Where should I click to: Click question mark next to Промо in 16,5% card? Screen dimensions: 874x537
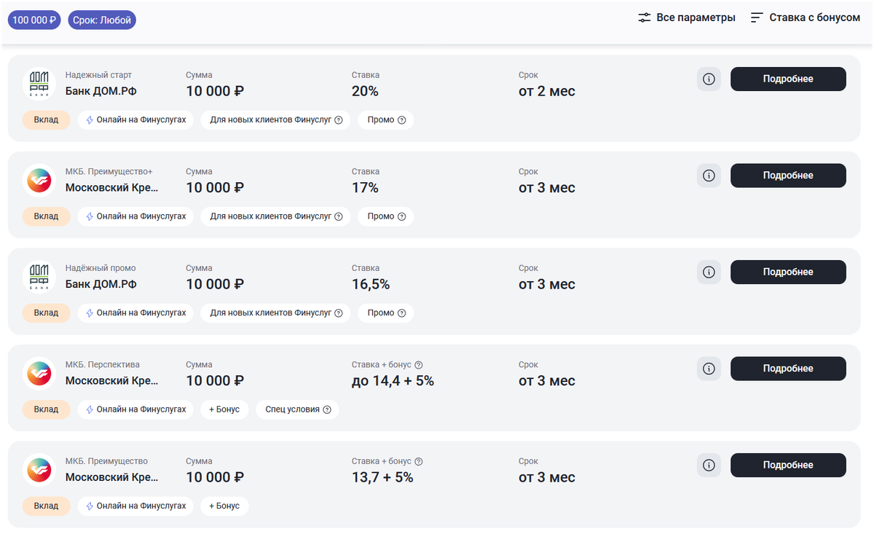point(401,313)
